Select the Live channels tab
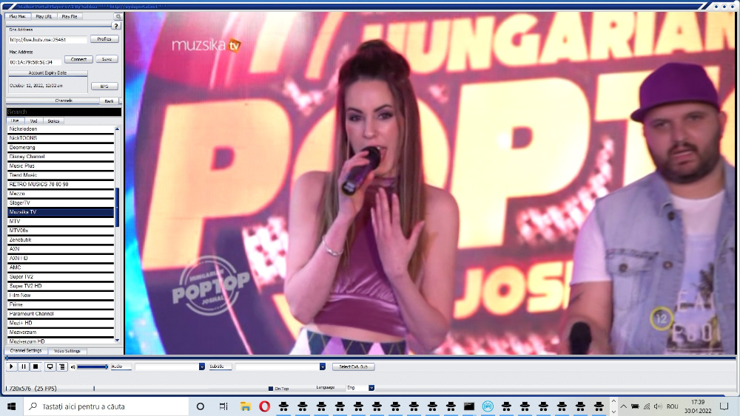 coord(15,121)
